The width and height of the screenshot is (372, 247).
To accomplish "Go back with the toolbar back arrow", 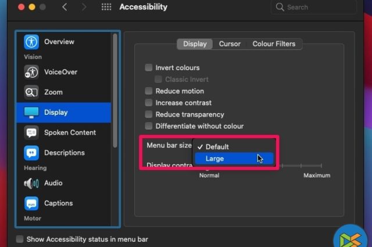I will click(x=65, y=8).
